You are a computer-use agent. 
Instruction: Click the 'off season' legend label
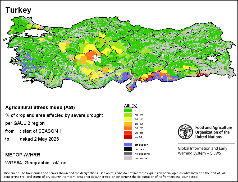tap(141, 145)
